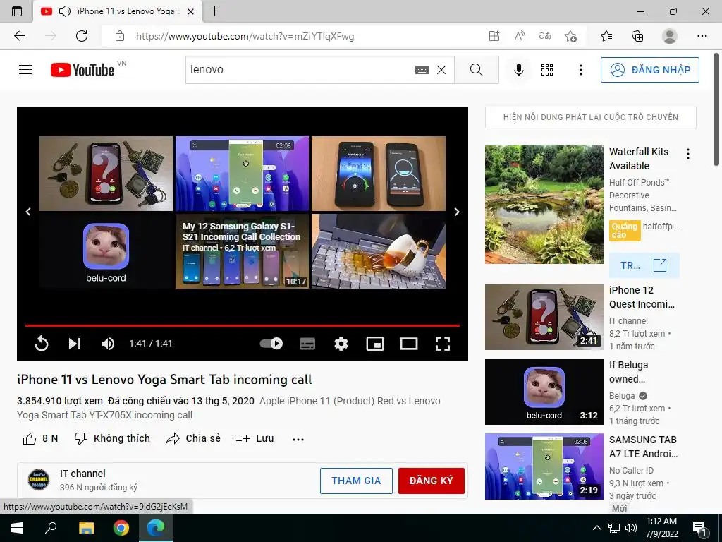The image size is (722, 542).
Task: Switch to miniplayer mode
Action: click(x=375, y=344)
